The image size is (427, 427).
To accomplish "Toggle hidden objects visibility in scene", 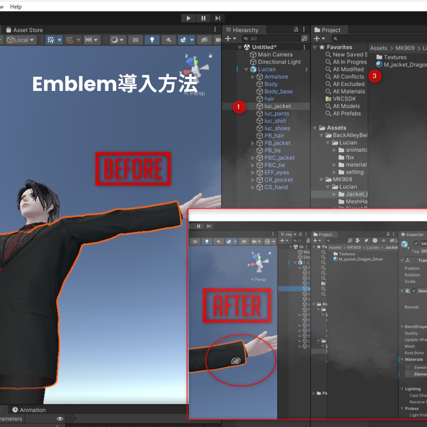I will (x=204, y=40).
